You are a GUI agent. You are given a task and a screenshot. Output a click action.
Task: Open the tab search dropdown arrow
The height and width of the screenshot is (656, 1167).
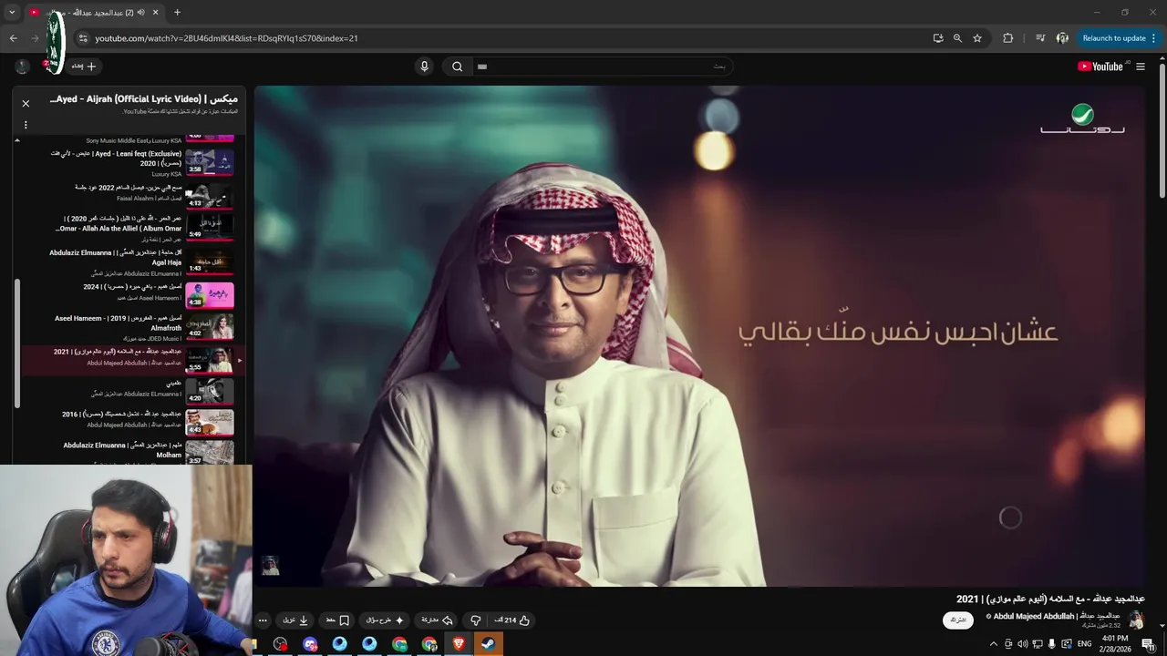(x=12, y=13)
